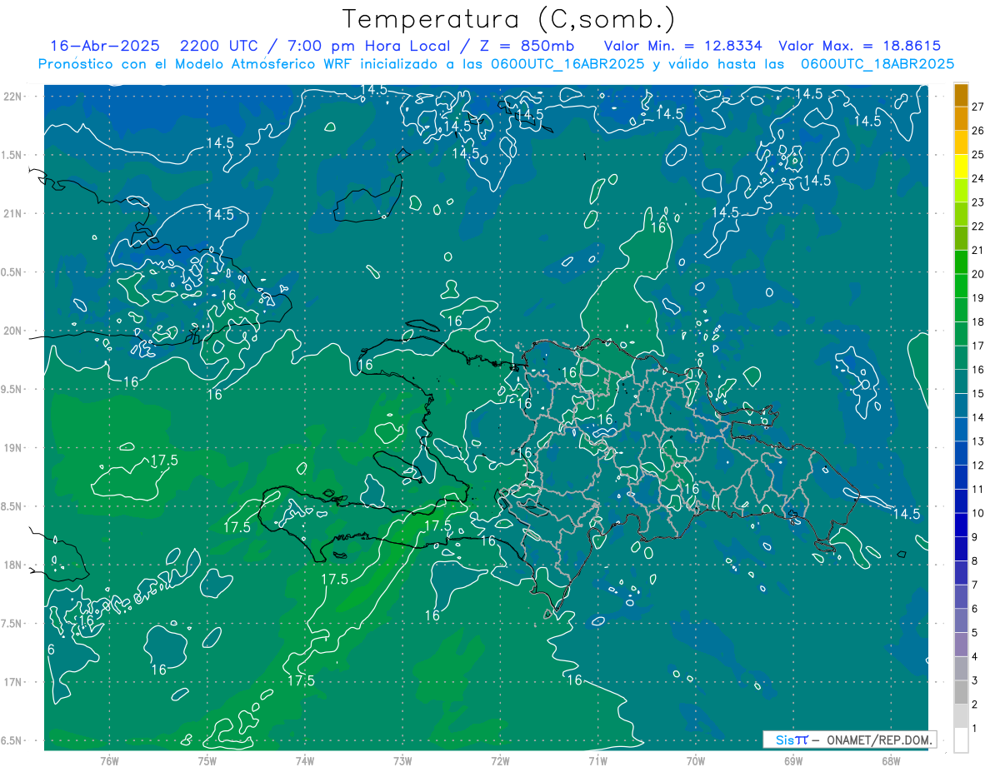Viewport: 1000px width, 772px height.
Task: Click the '16' contour label just above the 71W label
Action: point(574,680)
